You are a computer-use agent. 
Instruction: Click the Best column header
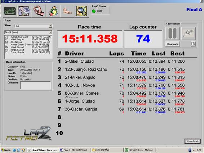click(177, 54)
